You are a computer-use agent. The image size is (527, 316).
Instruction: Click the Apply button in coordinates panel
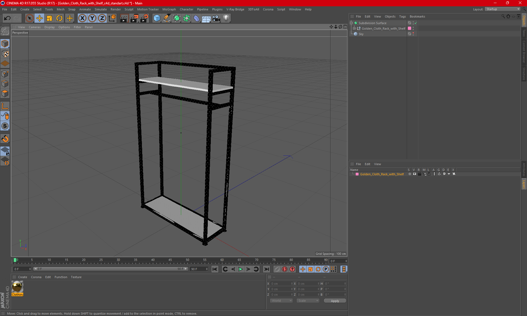(335, 301)
